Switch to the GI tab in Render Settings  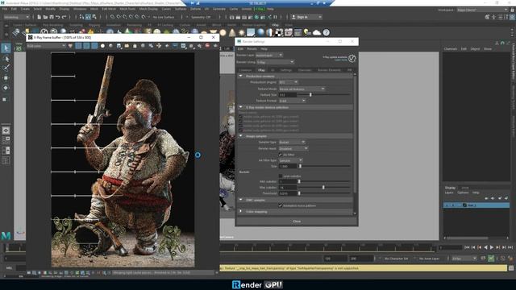(273, 70)
